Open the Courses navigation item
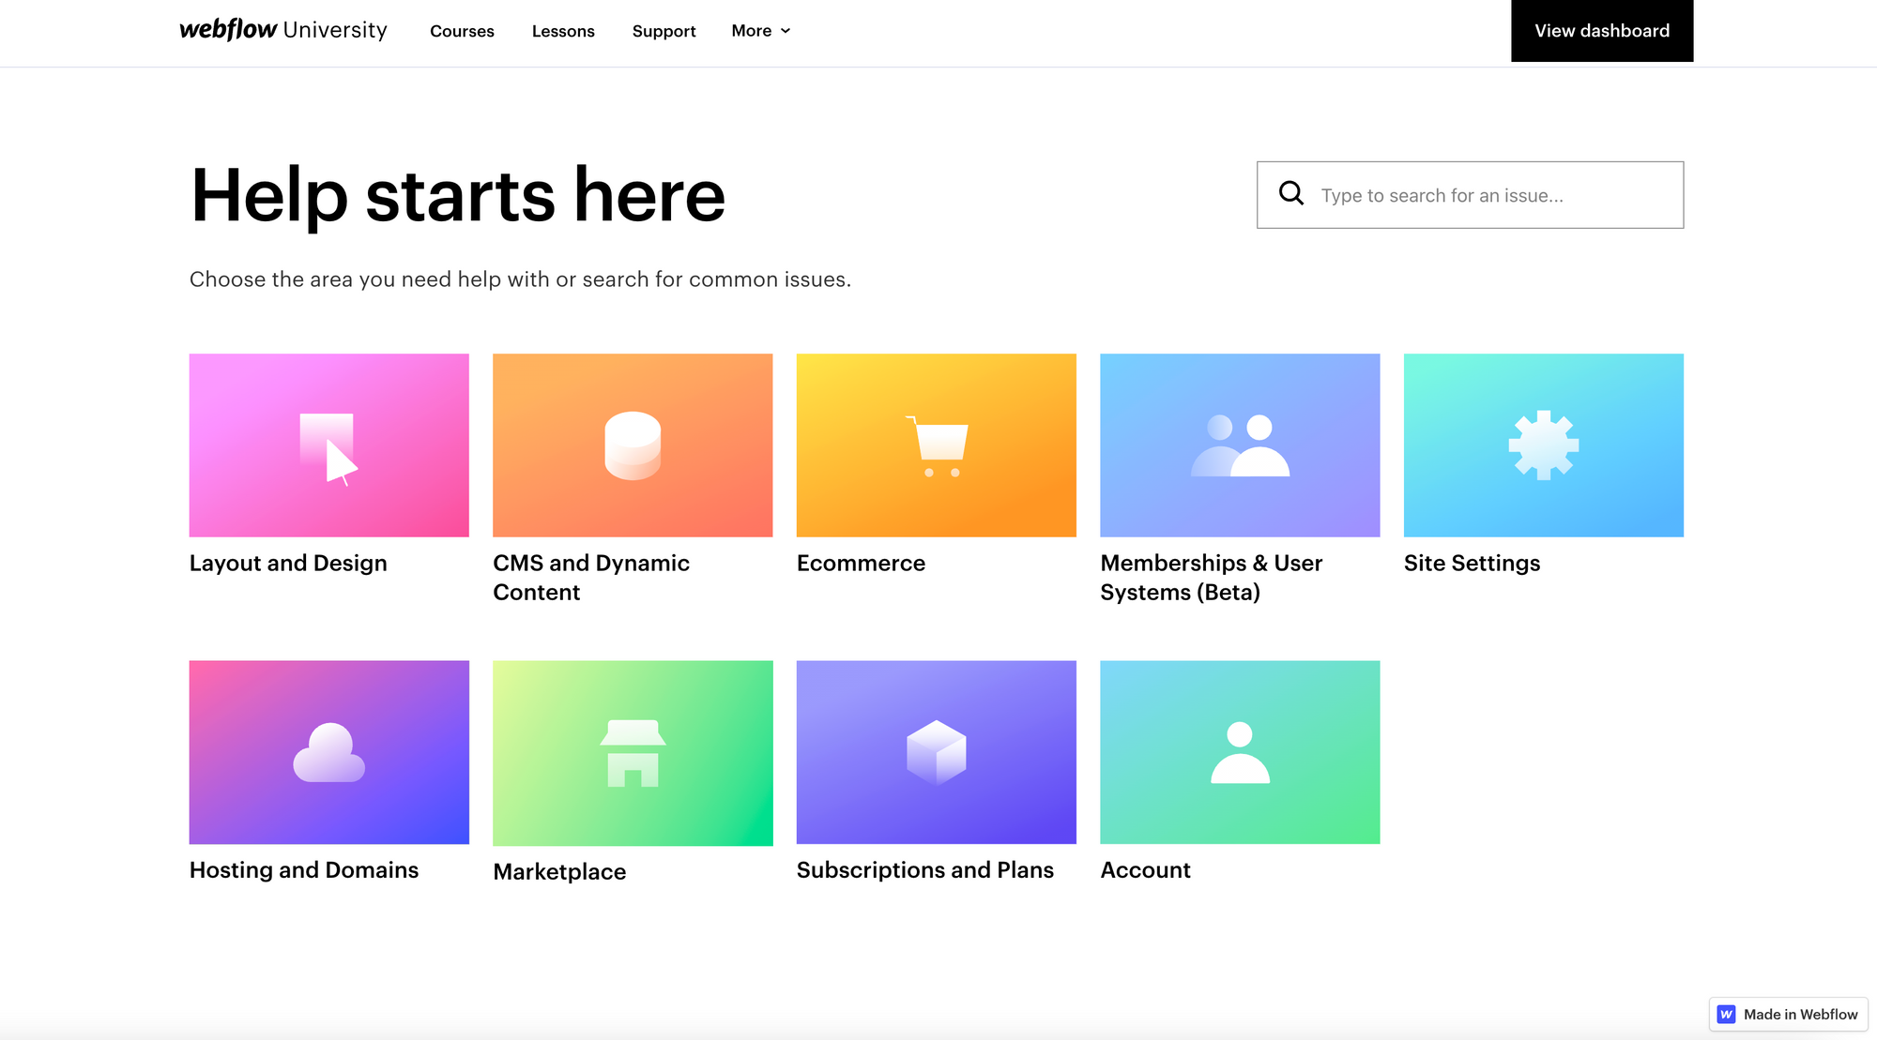This screenshot has width=1877, height=1040. [x=462, y=31]
